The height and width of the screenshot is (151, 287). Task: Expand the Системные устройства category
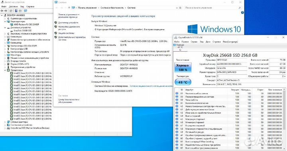click(x=5, y=125)
